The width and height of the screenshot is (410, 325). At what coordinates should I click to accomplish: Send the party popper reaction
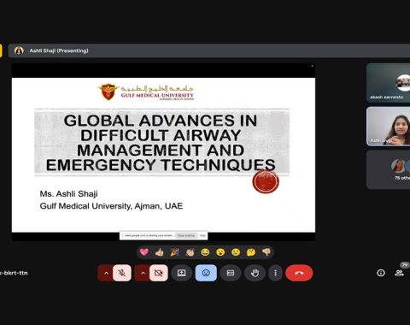pyautogui.click(x=175, y=252)
